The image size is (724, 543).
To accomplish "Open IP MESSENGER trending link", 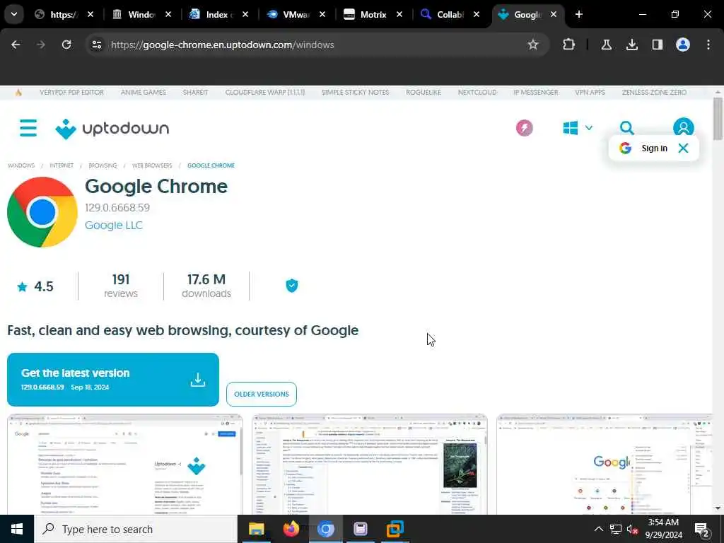I will point(536,93).
